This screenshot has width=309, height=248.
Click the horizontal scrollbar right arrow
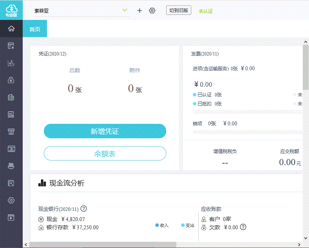[x=299, y=244]
